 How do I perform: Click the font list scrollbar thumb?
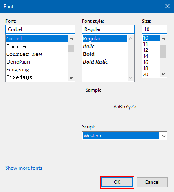(71, 49)
